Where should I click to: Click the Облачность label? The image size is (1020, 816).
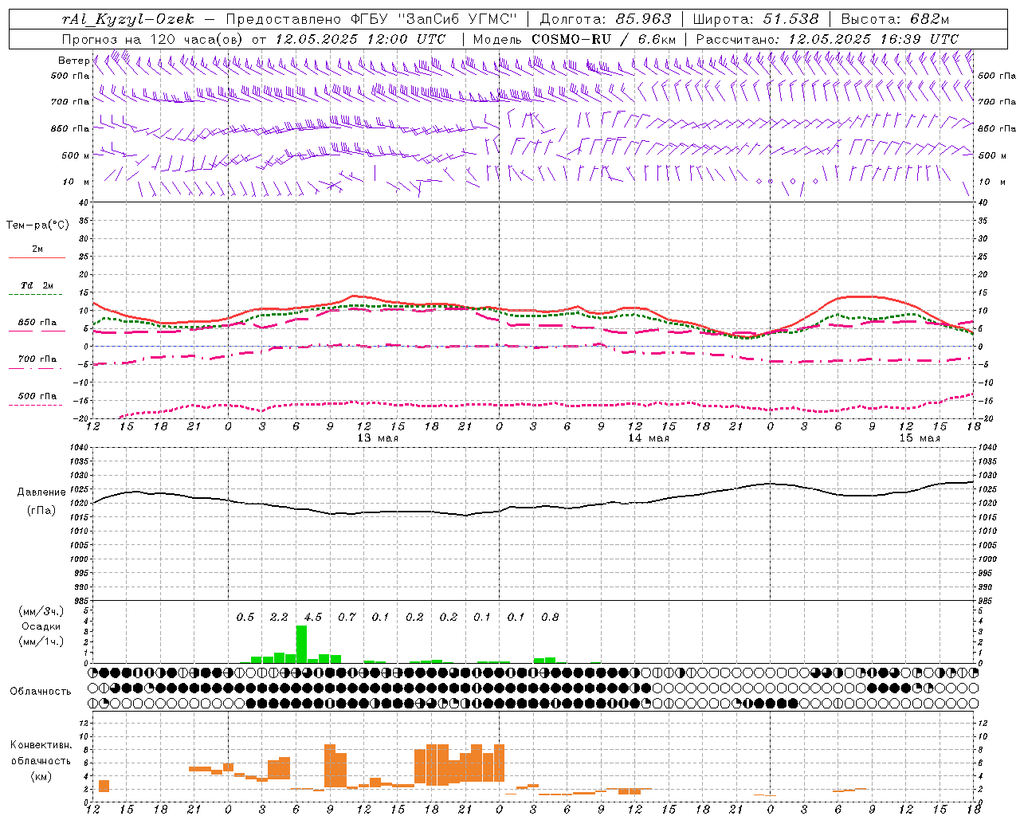coord(41,692)
